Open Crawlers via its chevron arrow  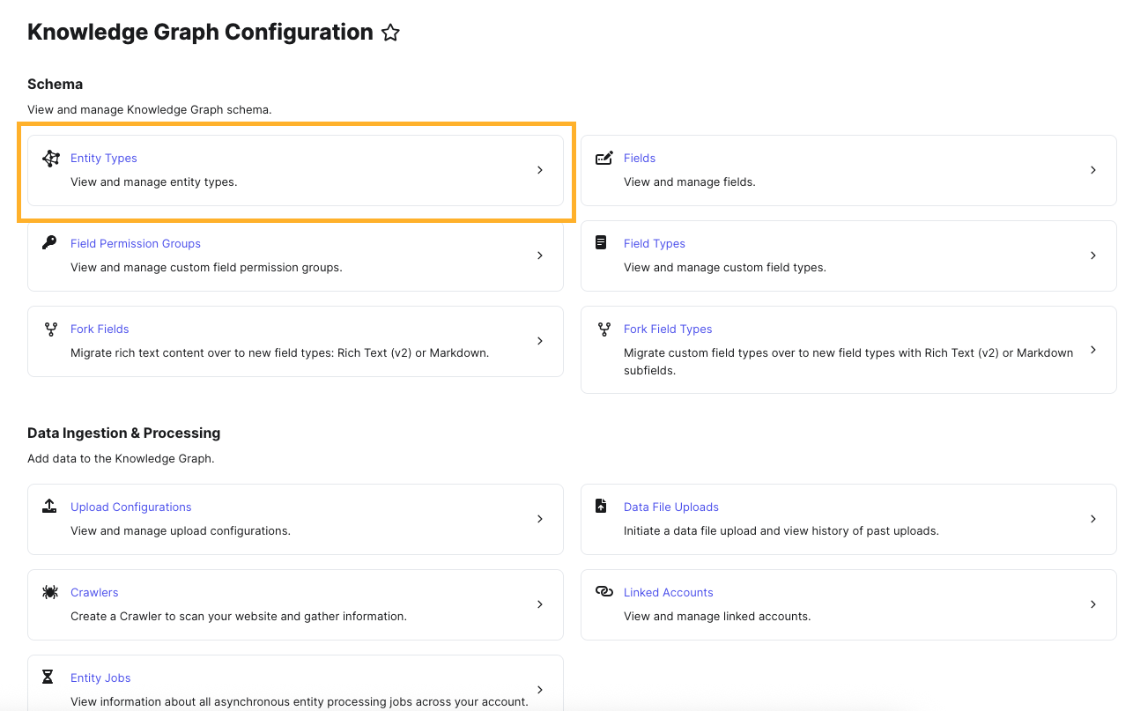point(540,604)
